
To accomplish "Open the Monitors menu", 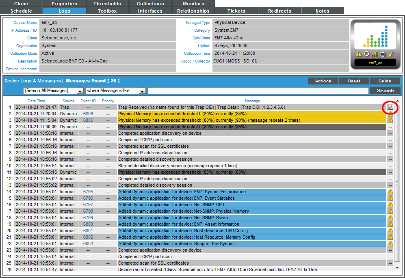I will [193, 4].
